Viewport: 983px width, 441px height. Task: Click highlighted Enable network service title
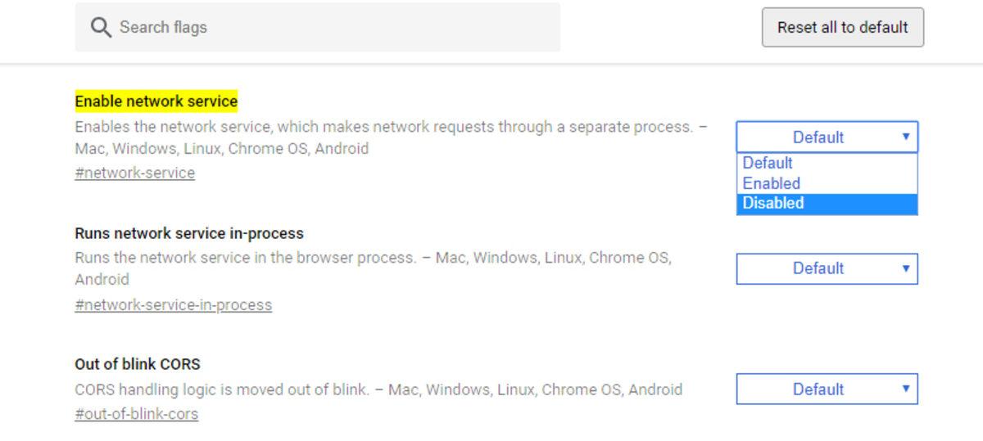click(x=156, y=101)
